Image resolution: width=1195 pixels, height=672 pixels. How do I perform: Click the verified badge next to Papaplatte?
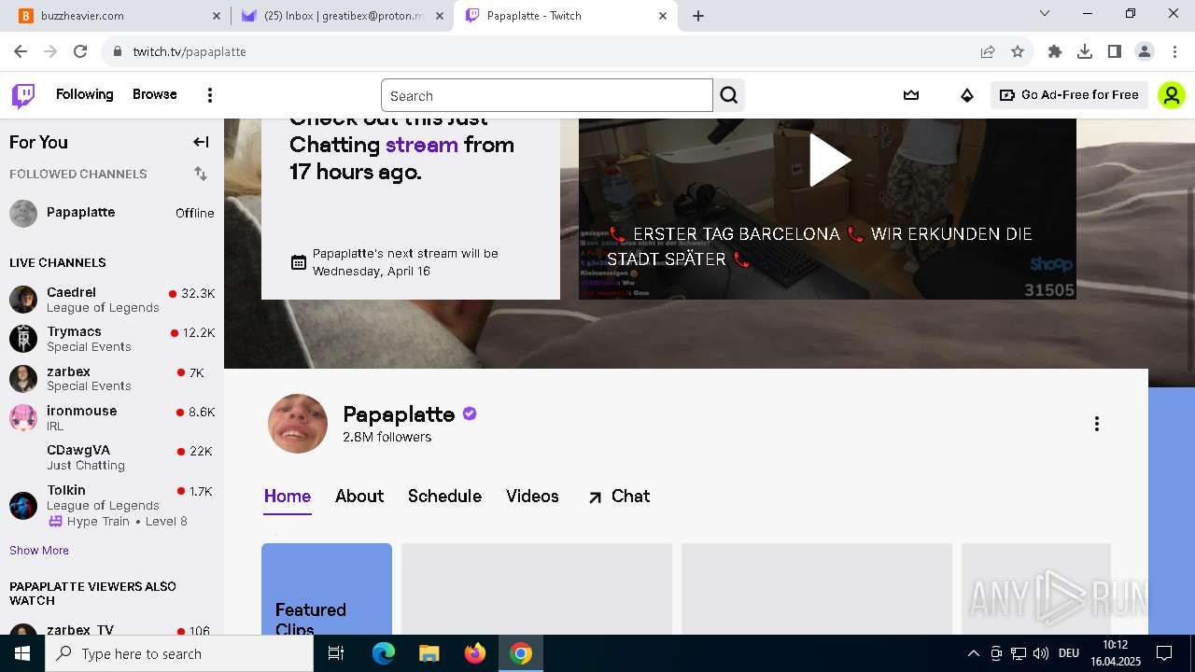(x=470, y=413)
